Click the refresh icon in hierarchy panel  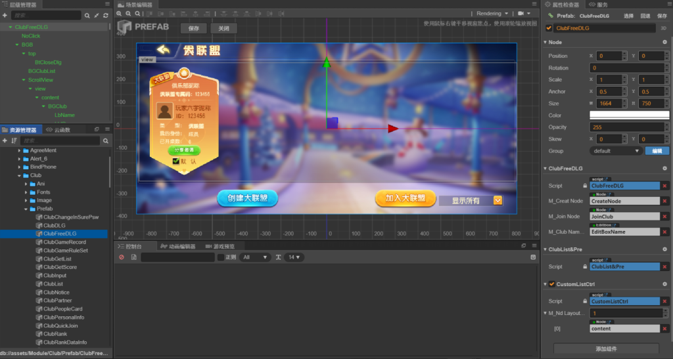click(x=106, y=14)
